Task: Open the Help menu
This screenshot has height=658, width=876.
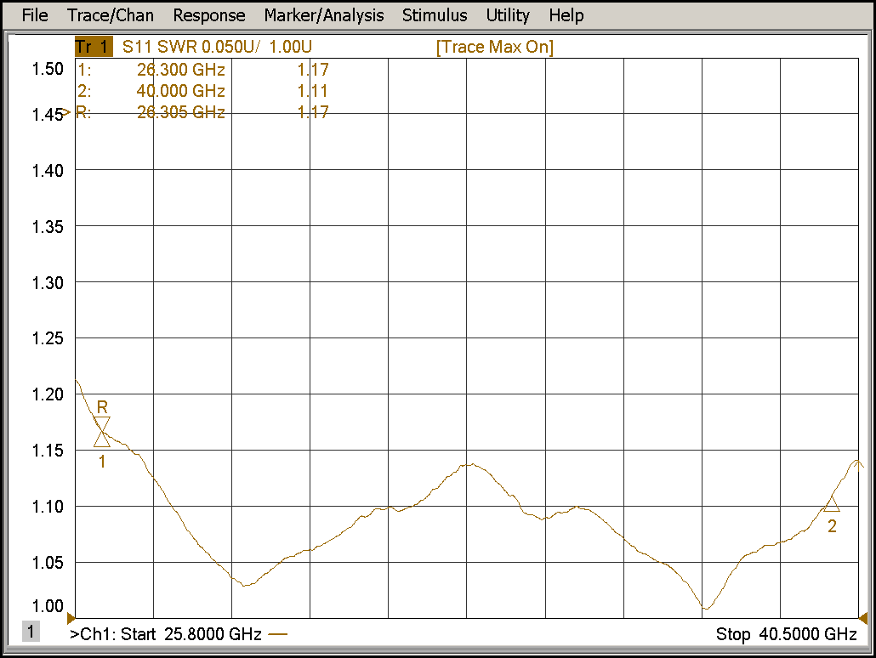Action: coord(566,15)
